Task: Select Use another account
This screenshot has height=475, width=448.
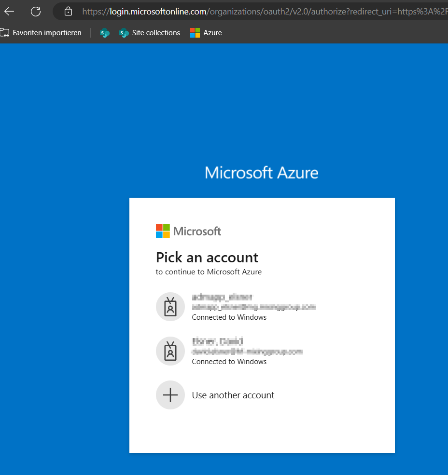Action: point(233,395)
